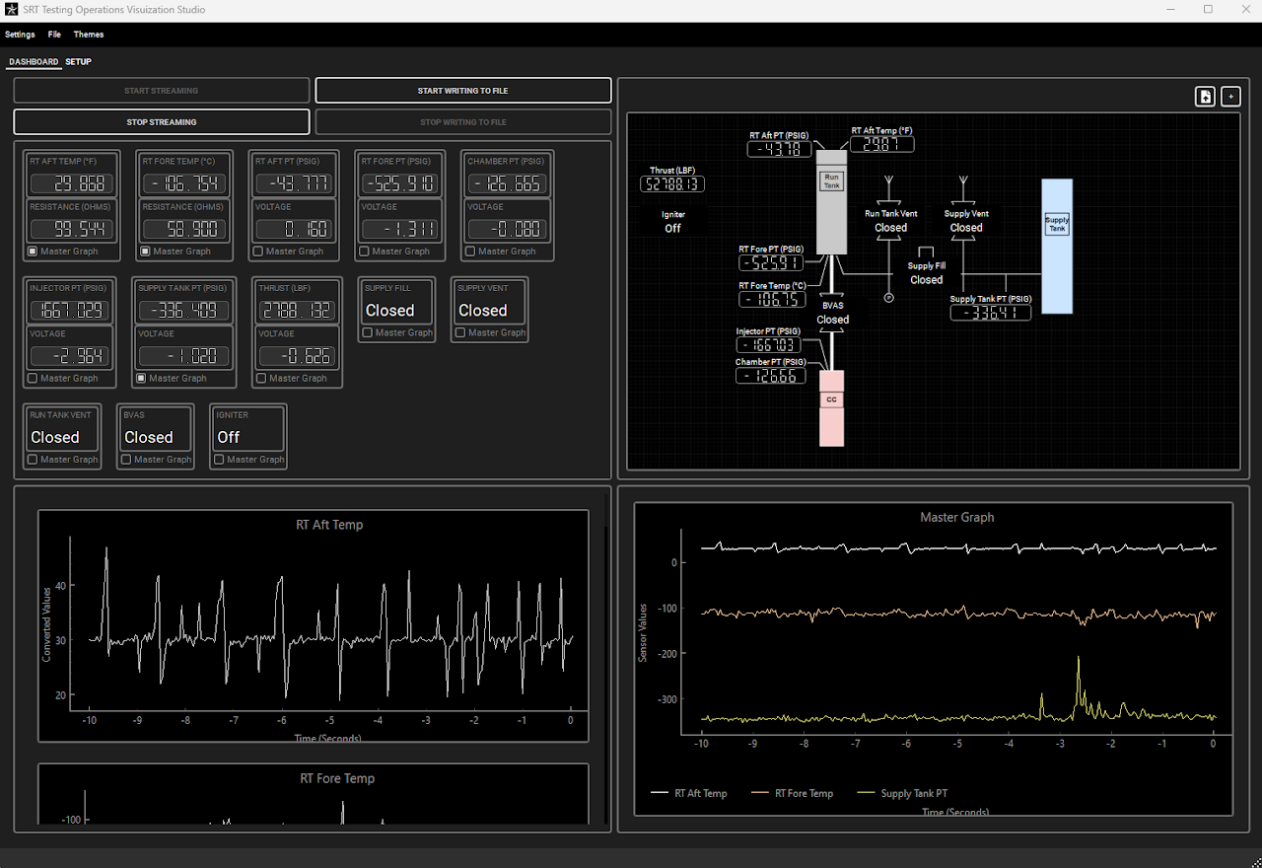
Task: Click the RT Aft Temp graph title
Action: [329, 525]
